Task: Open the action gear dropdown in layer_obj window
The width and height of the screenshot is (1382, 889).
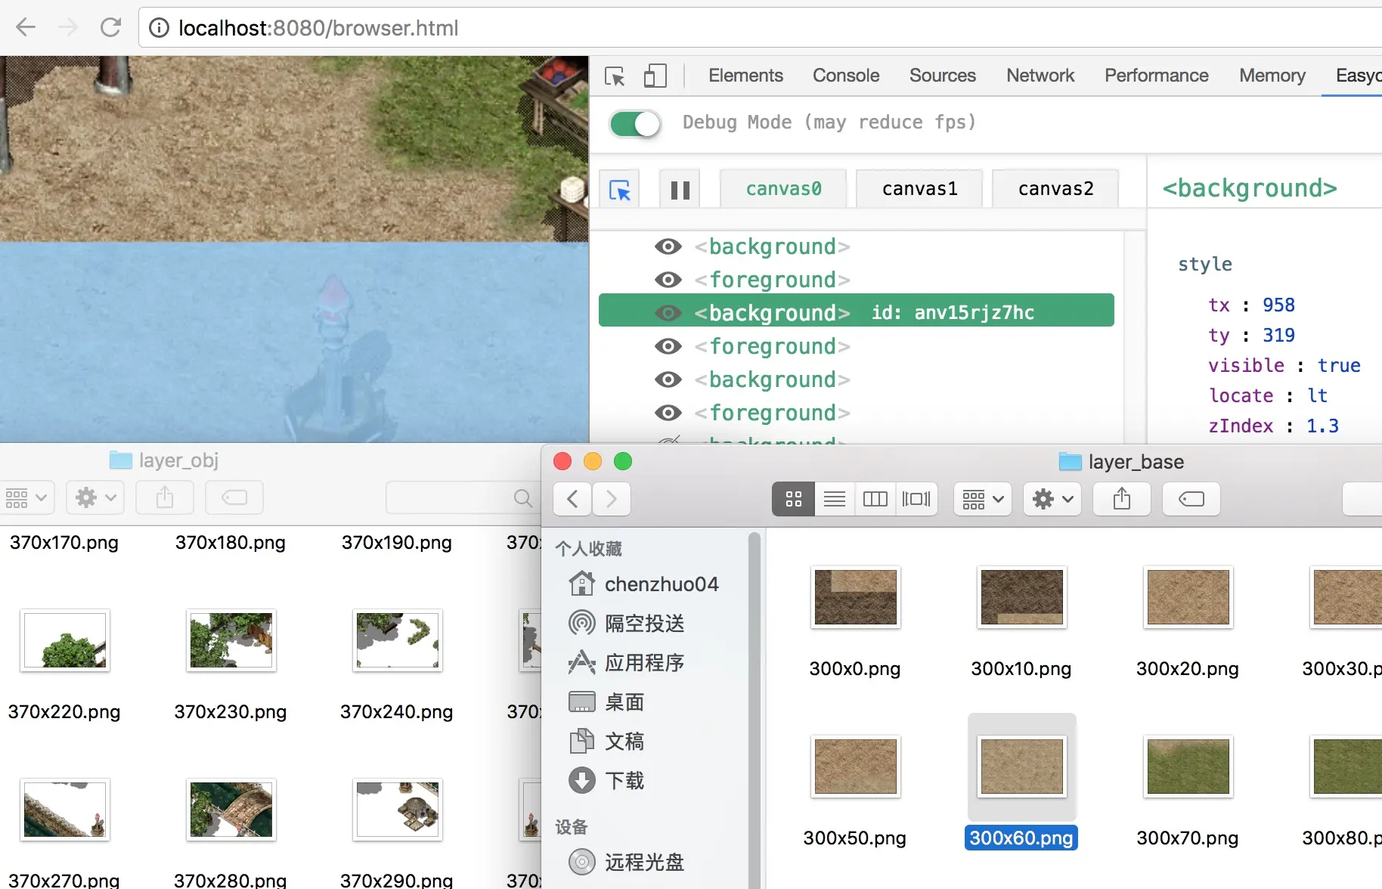Action: [95, 497]
